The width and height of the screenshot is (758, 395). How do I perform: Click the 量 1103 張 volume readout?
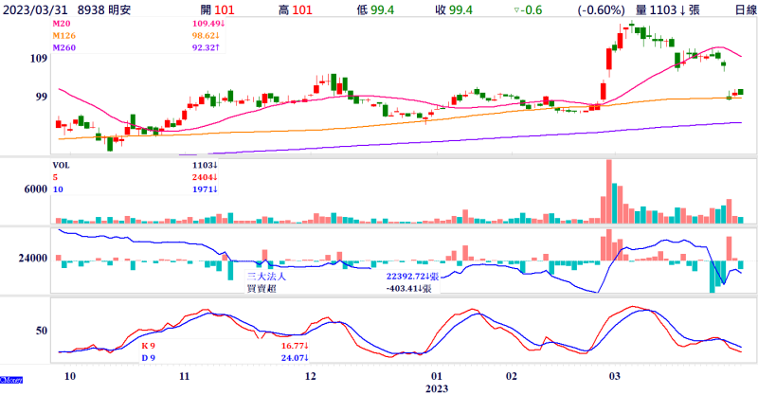coord(670,9)
